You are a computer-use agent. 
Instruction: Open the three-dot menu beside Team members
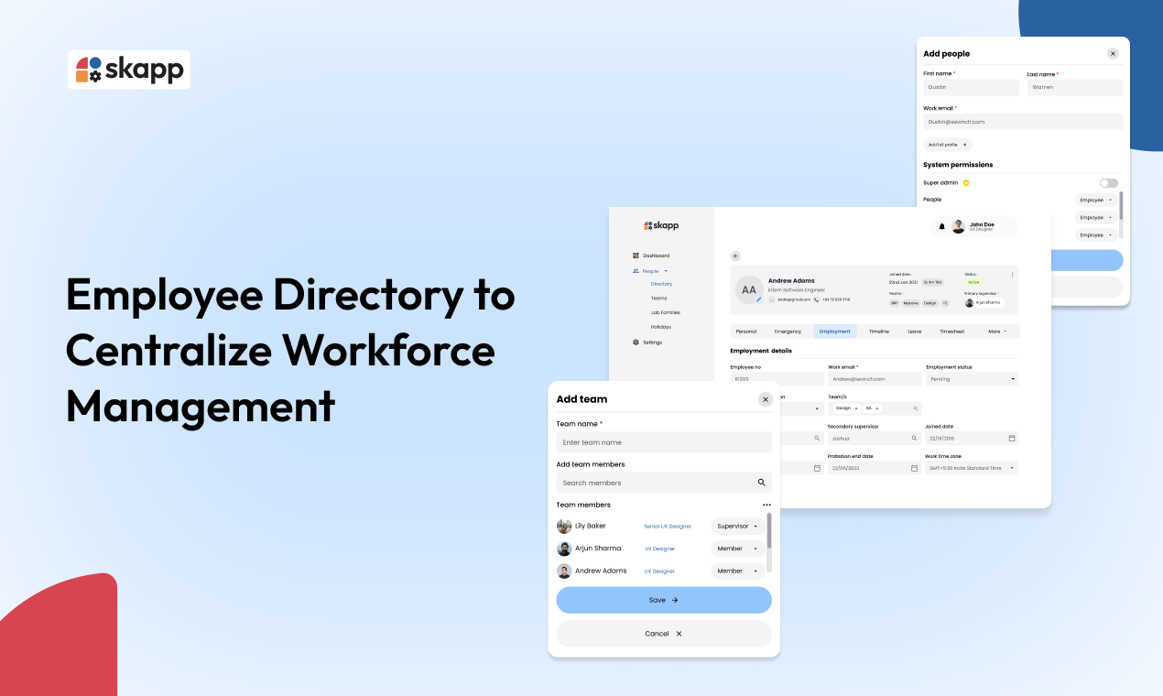pos(766,505)
